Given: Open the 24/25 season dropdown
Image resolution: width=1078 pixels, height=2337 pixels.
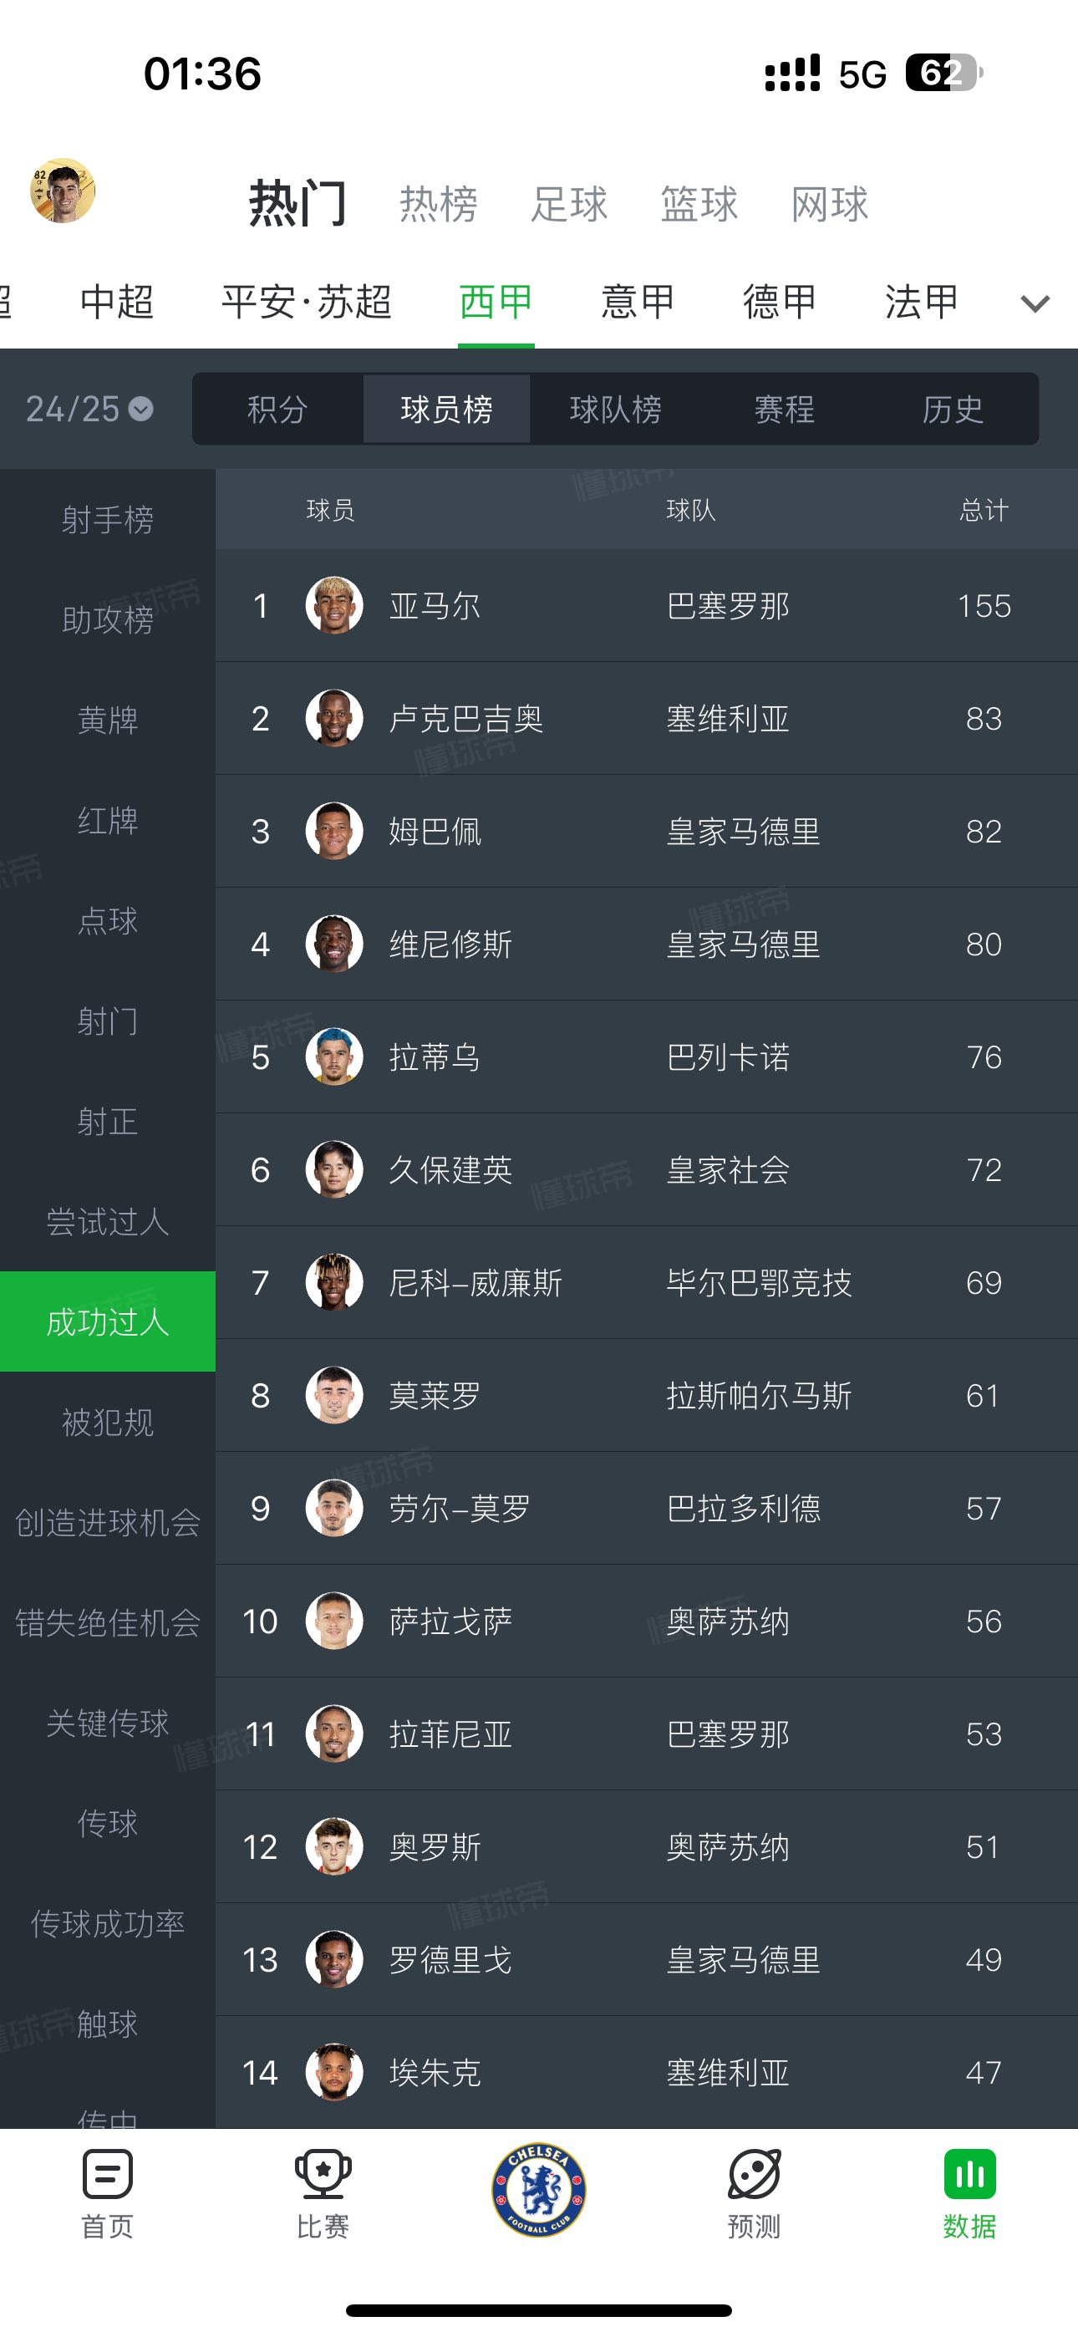Looking at the screenshot, I should coord(89,410).
